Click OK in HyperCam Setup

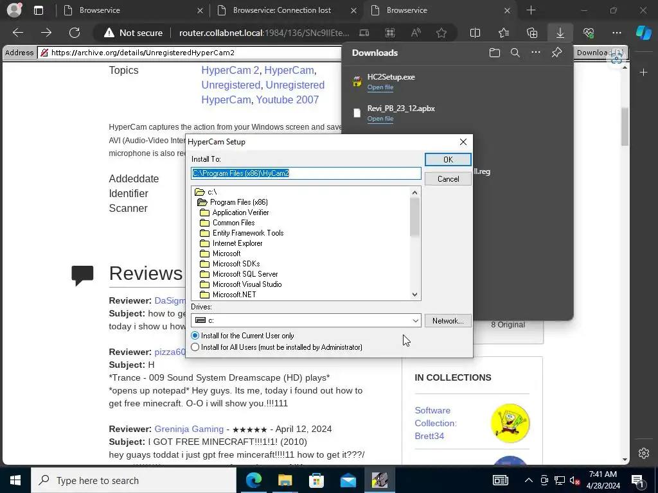point(448,160)
